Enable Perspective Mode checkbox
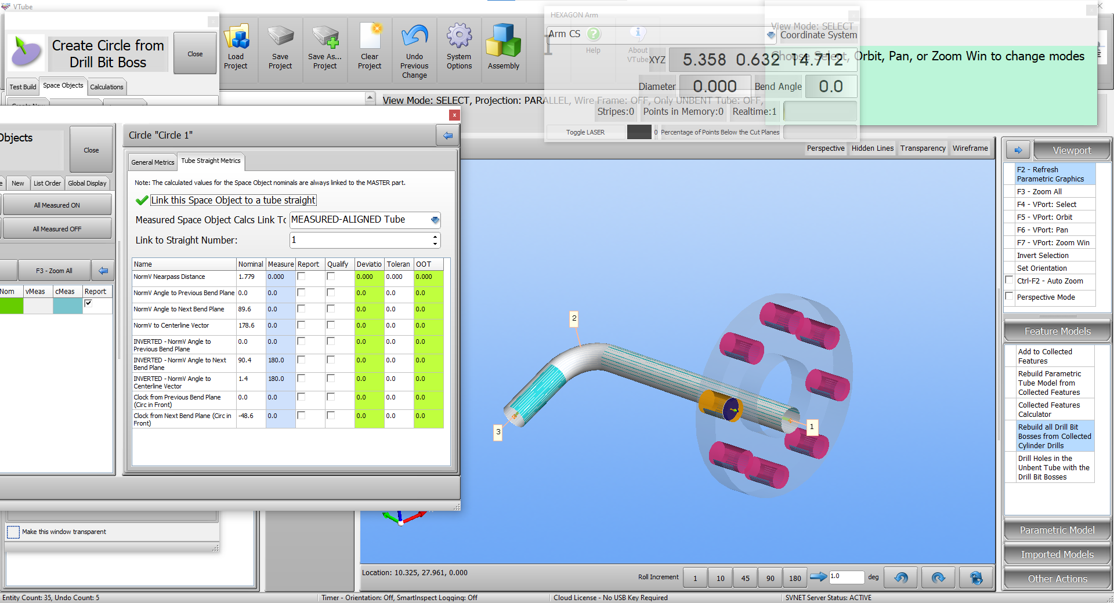 tap(1010, 297)
